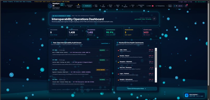Screen dimensions: 210x100
Task: Select the Dashboard nav tab
Action: pyautogui.click(x=87, y=6)
